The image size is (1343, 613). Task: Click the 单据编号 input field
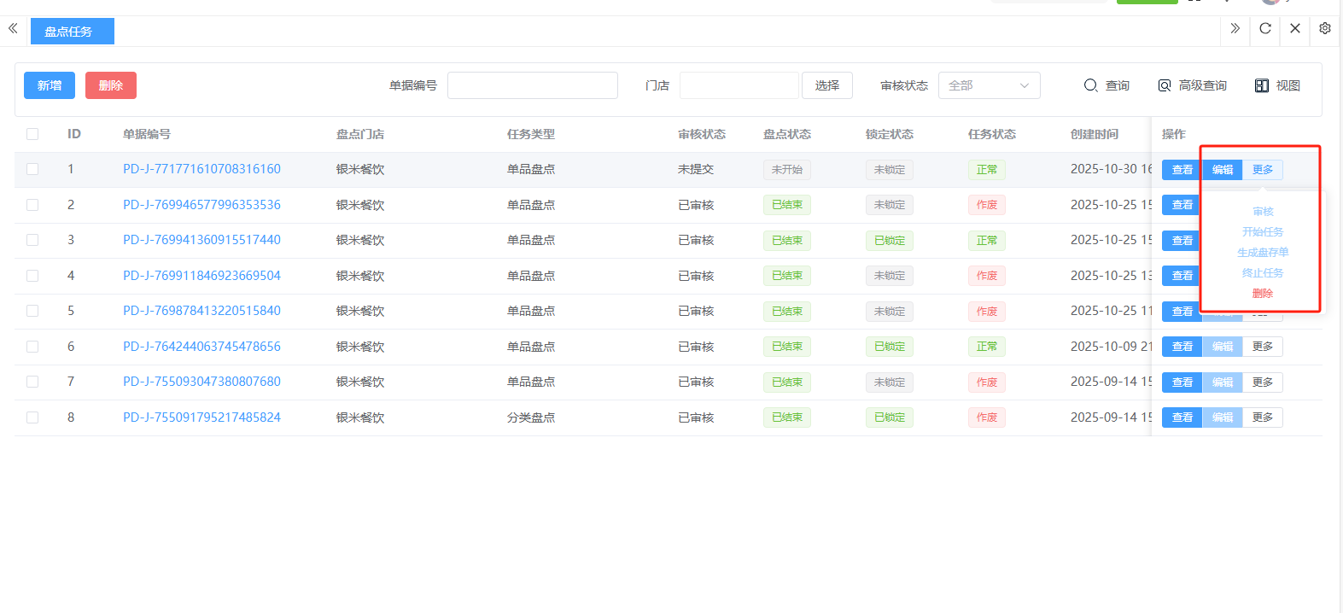coord(532,85)
